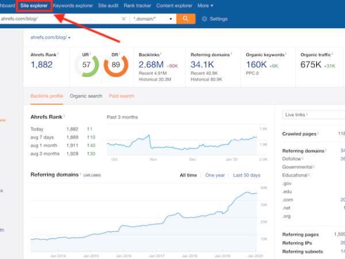This screenshot has width=345, height=259.
Task: Click the UR 57 donut chart
Action: 86,65
